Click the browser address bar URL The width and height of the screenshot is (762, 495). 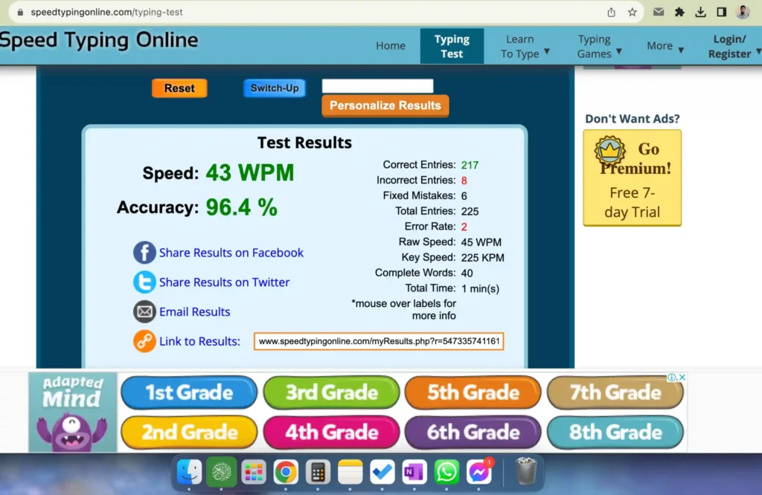[107, 12]
